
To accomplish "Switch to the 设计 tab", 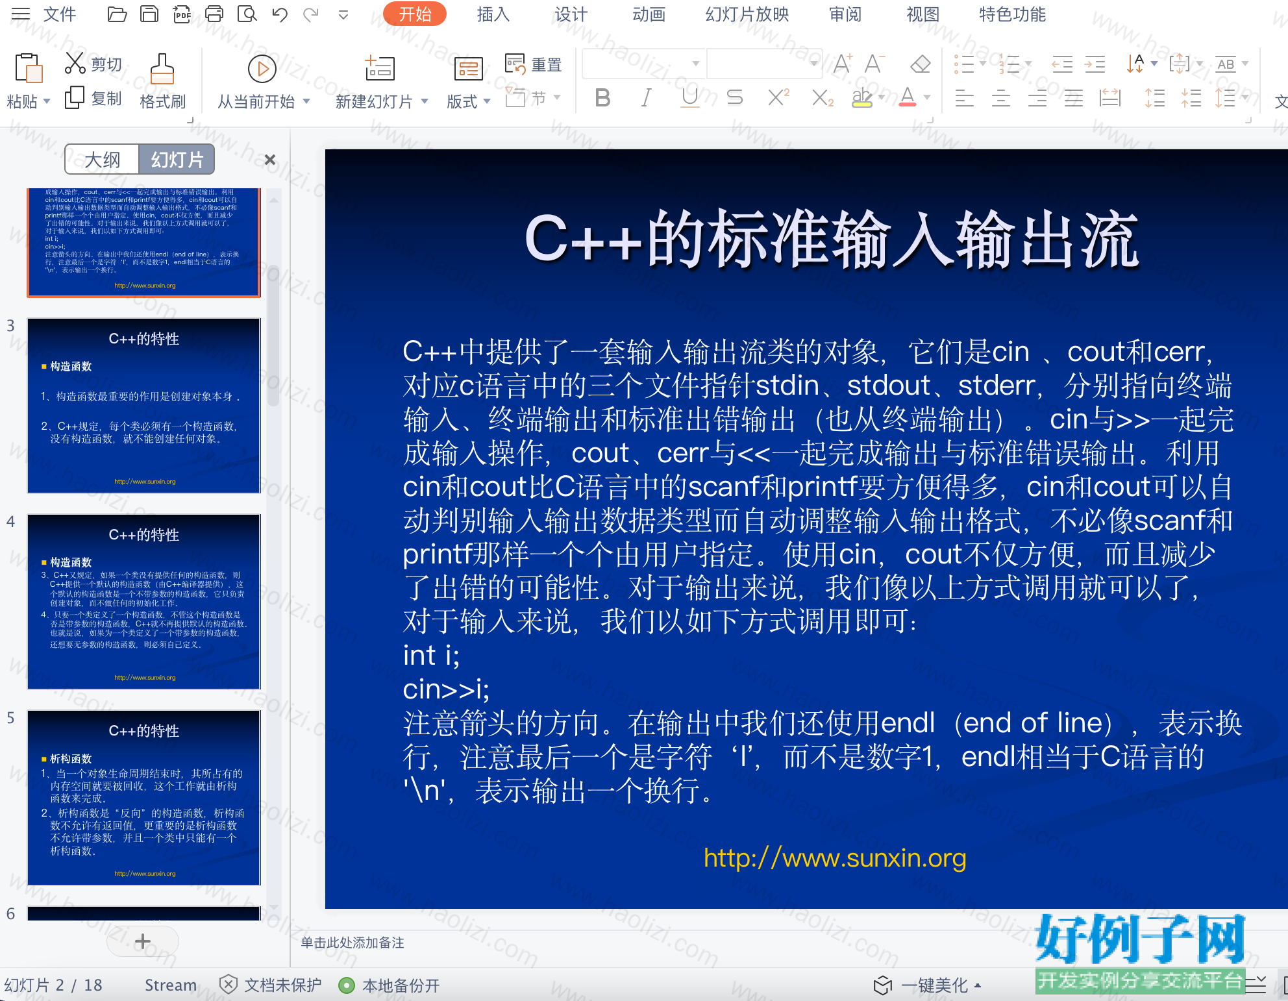I will (571, 14).
